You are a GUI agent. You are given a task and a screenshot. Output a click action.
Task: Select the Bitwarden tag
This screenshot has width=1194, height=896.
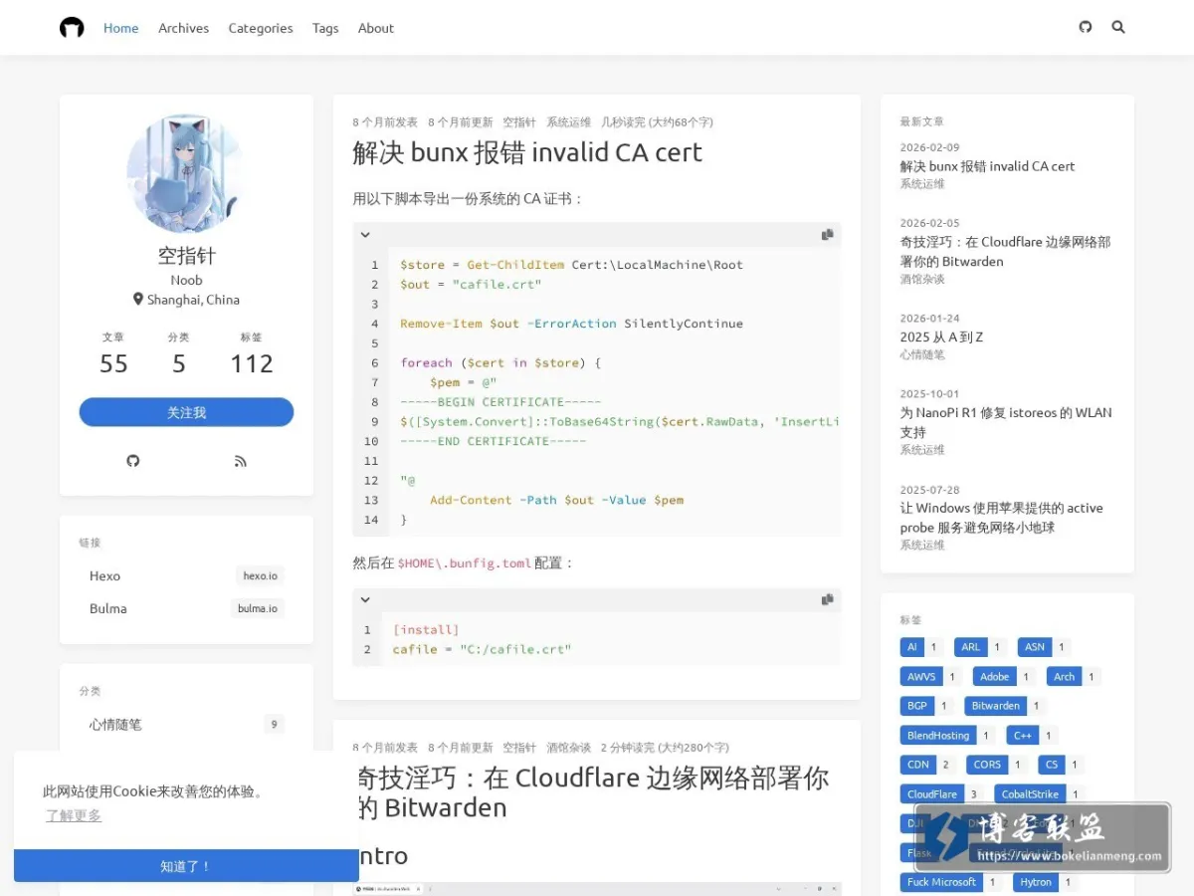click(x=996, y=706)
